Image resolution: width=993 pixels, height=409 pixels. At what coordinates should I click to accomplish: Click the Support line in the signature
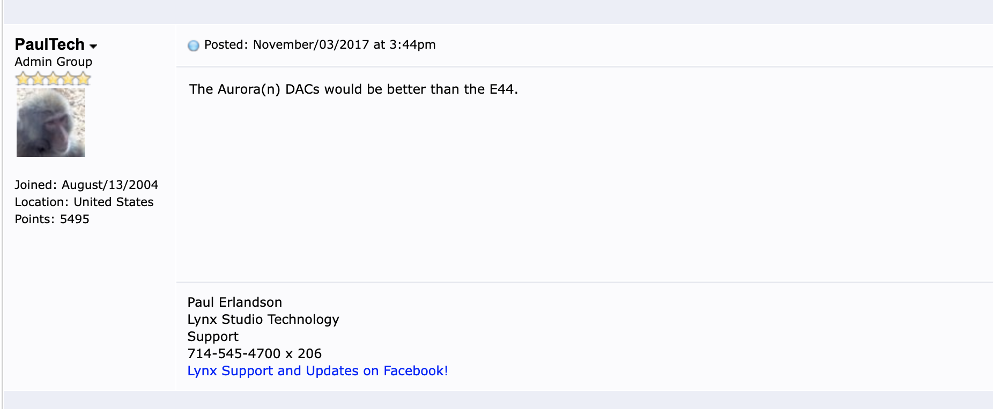click(213, 337)
